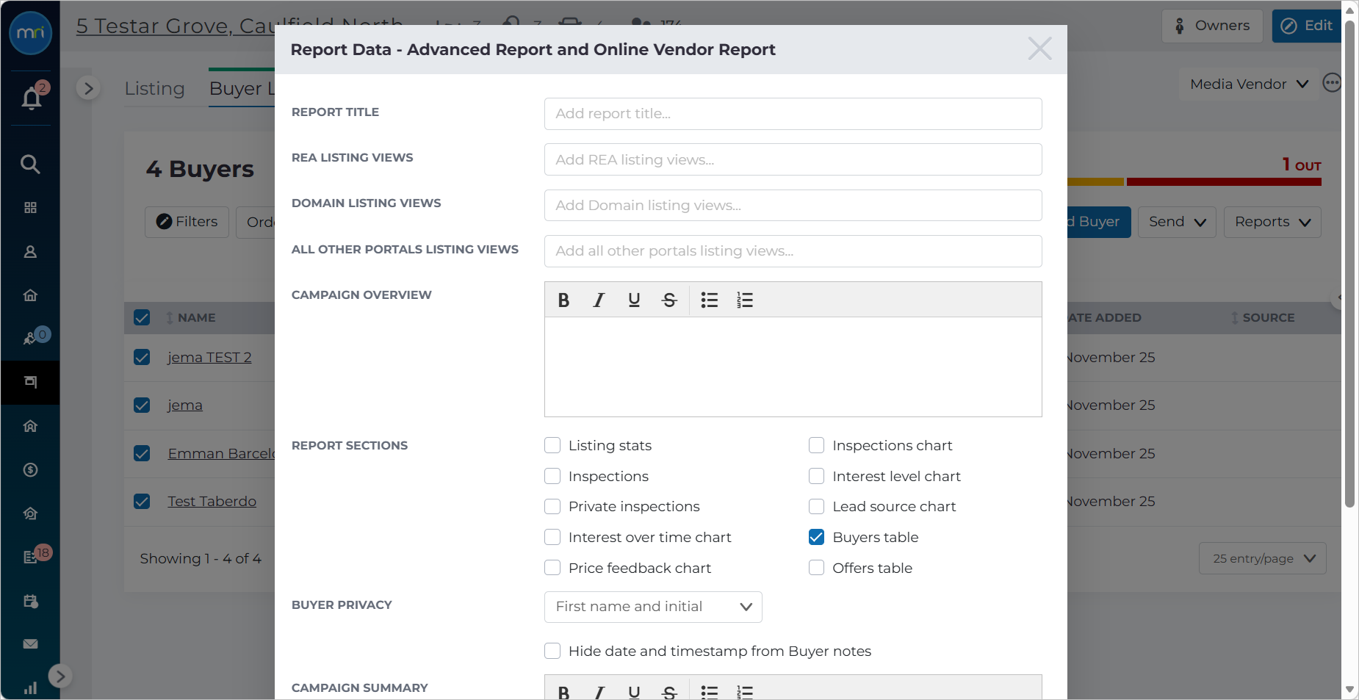Click the Owners button
The height and width of the screenshot is (700, 1359).
click(1212, 26)
